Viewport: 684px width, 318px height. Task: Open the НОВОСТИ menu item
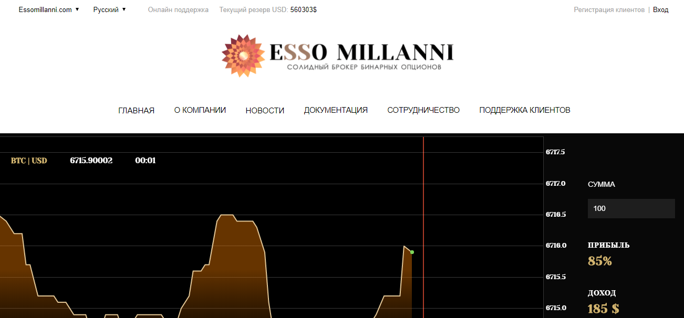point(265,110)
